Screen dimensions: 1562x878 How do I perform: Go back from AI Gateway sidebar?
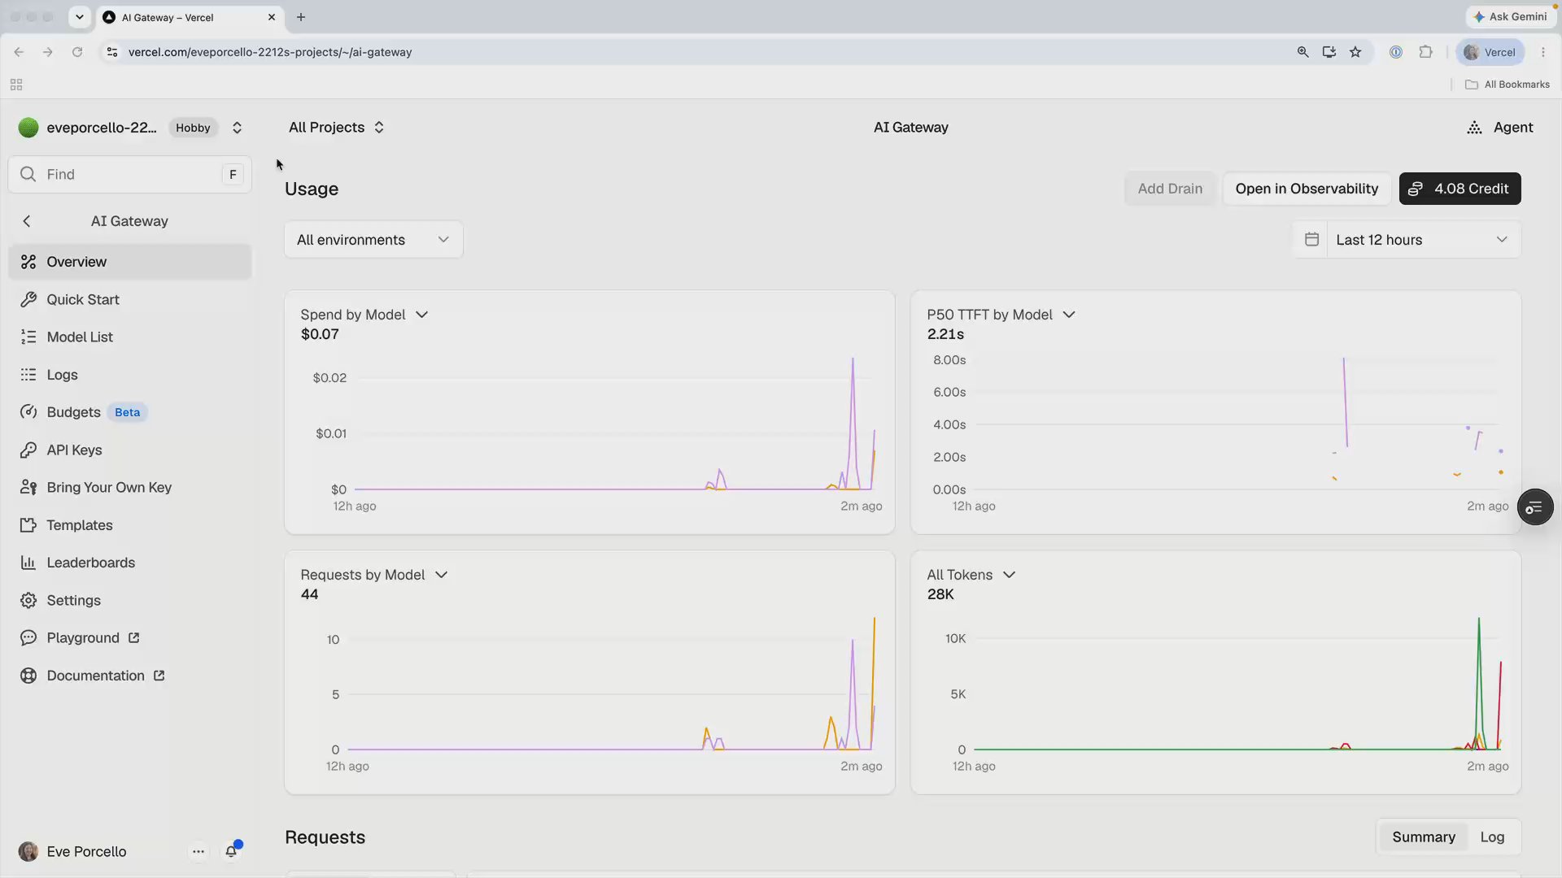pos(27,221)
